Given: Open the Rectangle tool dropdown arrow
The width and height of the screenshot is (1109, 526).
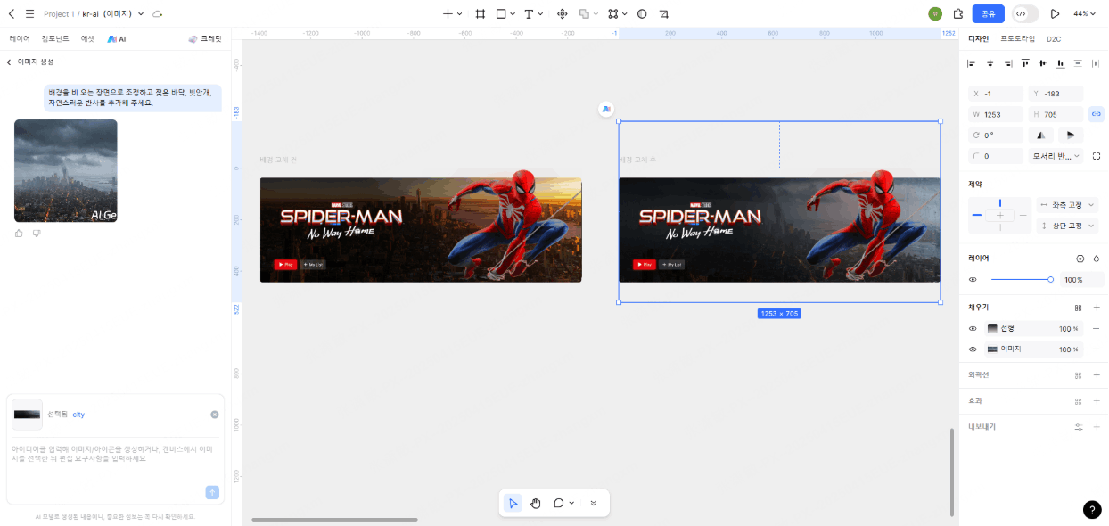Looking at the screenshot, I should [x=513, y=14].
